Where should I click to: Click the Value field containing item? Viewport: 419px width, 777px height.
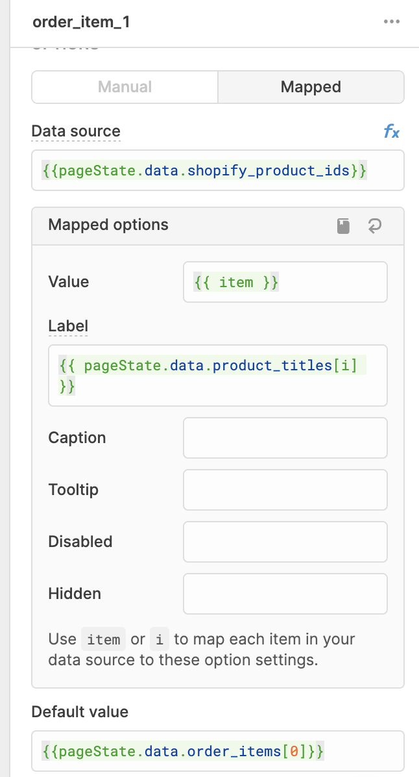(285, 282)
